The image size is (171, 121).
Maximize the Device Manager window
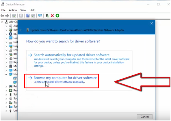158,4
